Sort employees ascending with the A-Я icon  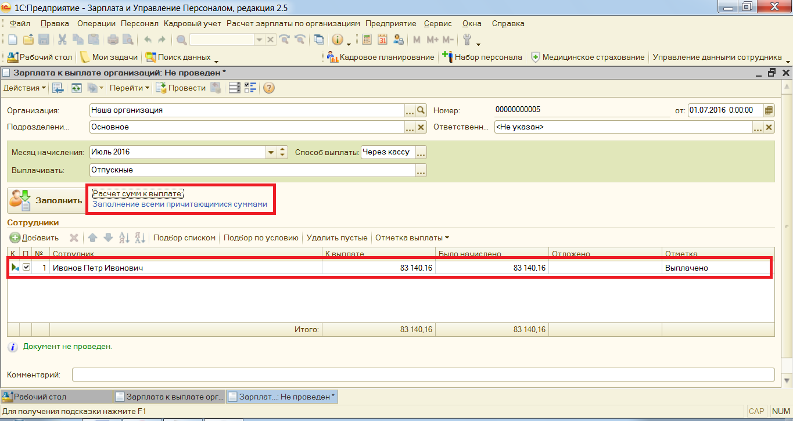[x=124, y=238]
